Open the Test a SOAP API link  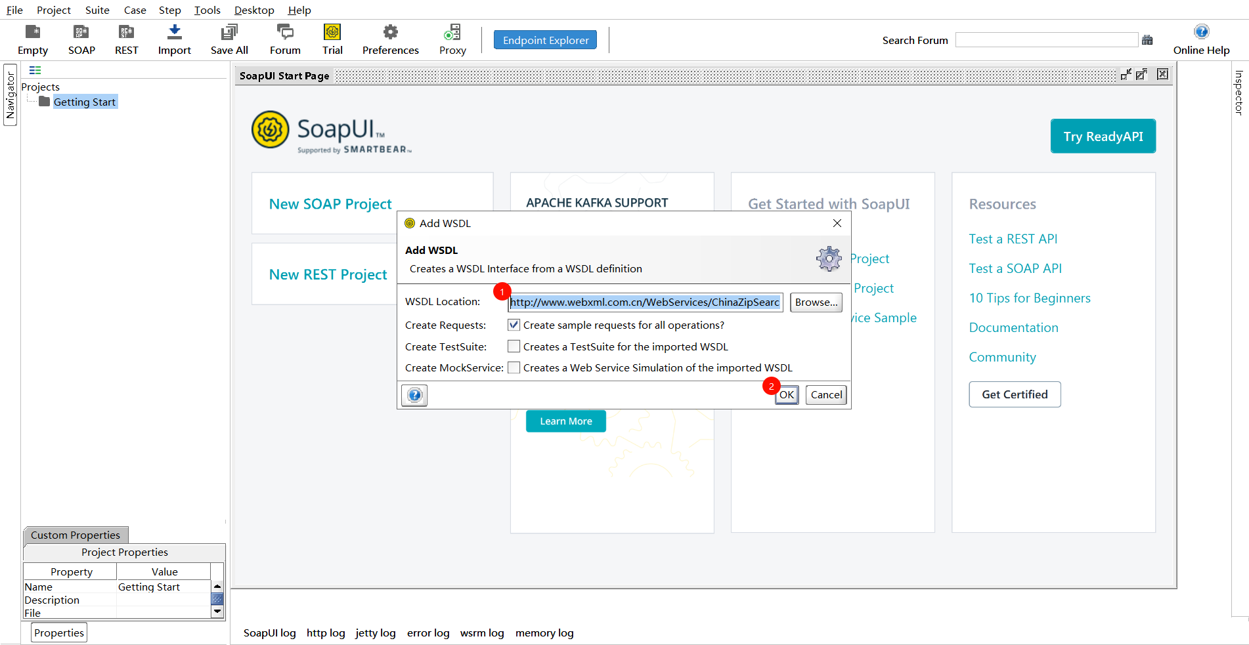point(1015,268)
